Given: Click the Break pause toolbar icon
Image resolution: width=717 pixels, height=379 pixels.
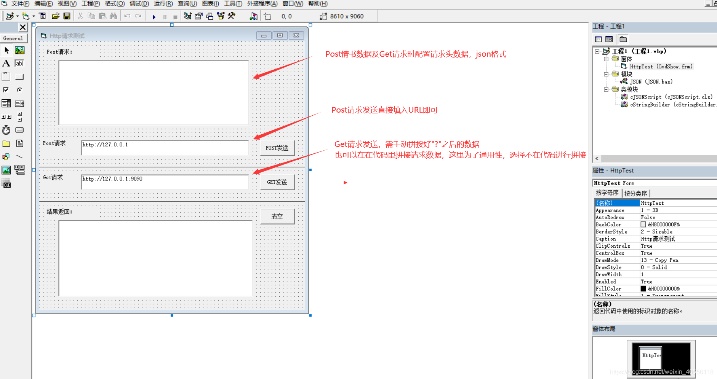Looking at the screenshot, I should pos(165,17).
